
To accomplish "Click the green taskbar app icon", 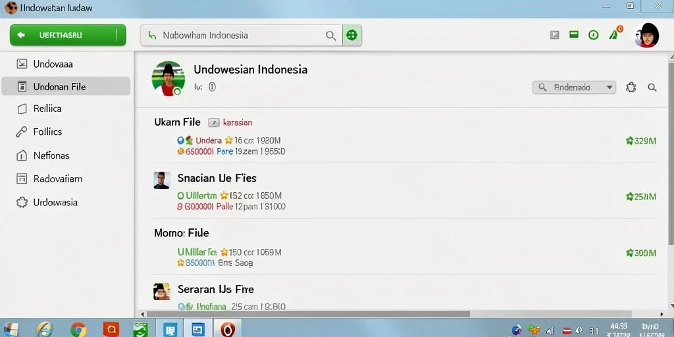I will pyautogui.click(x=140, y=330).
